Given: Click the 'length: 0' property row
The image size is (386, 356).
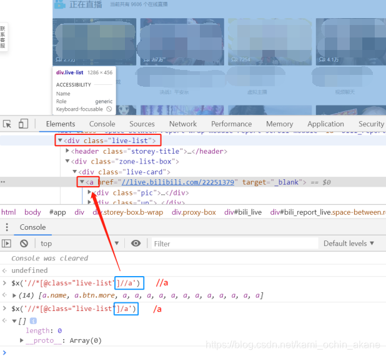Looking at the screenshot, I should 44,330.
